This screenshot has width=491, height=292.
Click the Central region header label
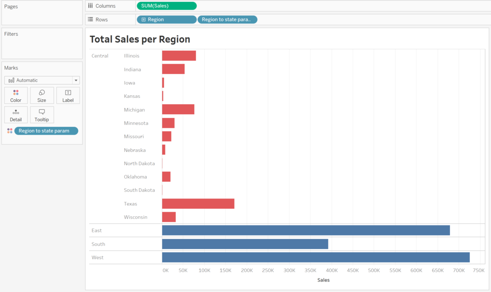(100, 56)
